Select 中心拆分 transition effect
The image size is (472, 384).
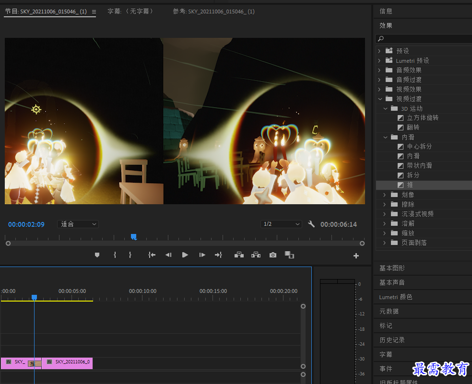(419, 147)
